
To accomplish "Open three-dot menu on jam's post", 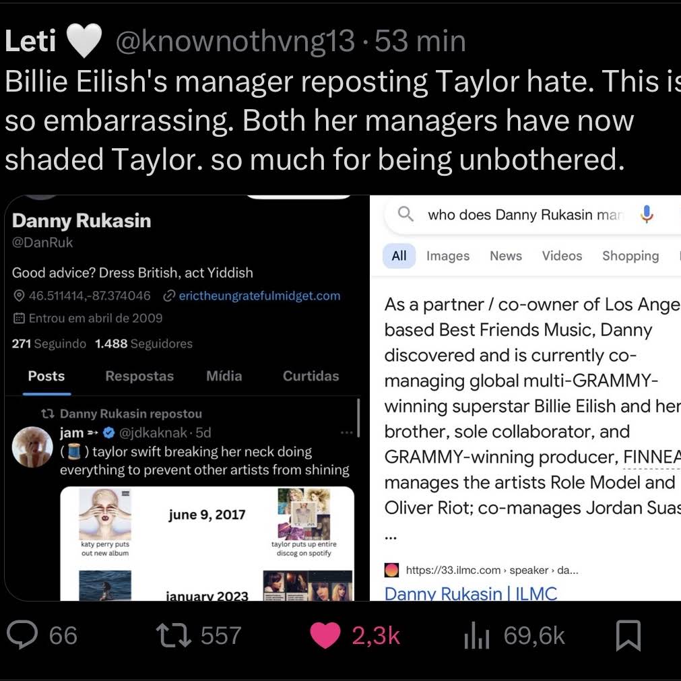I will pos(346,432).
